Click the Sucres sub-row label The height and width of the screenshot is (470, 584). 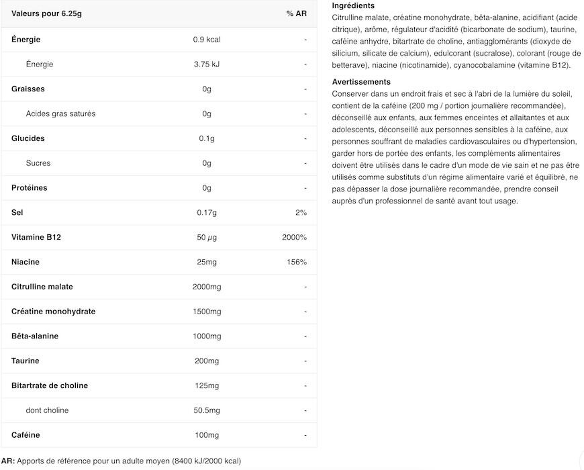[38, 163]
